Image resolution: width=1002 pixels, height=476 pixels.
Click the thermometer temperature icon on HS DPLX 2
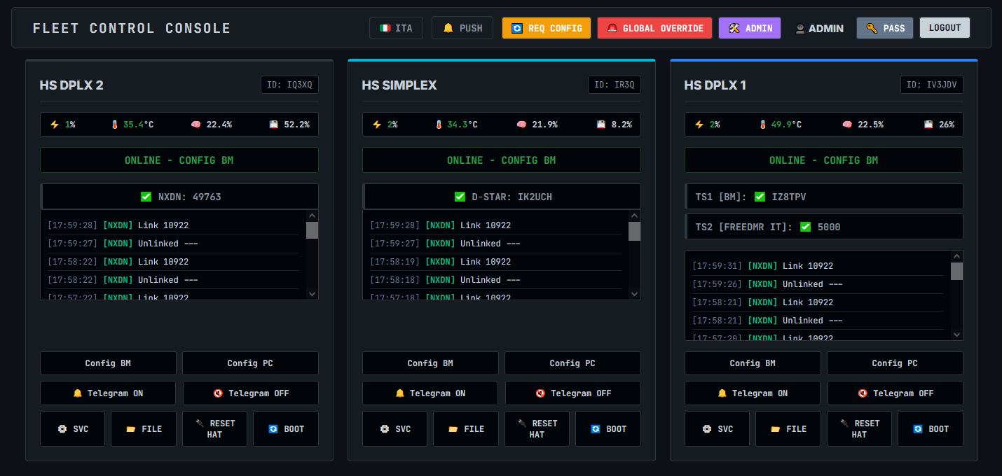pyautogui.click(x=115, y=124)
